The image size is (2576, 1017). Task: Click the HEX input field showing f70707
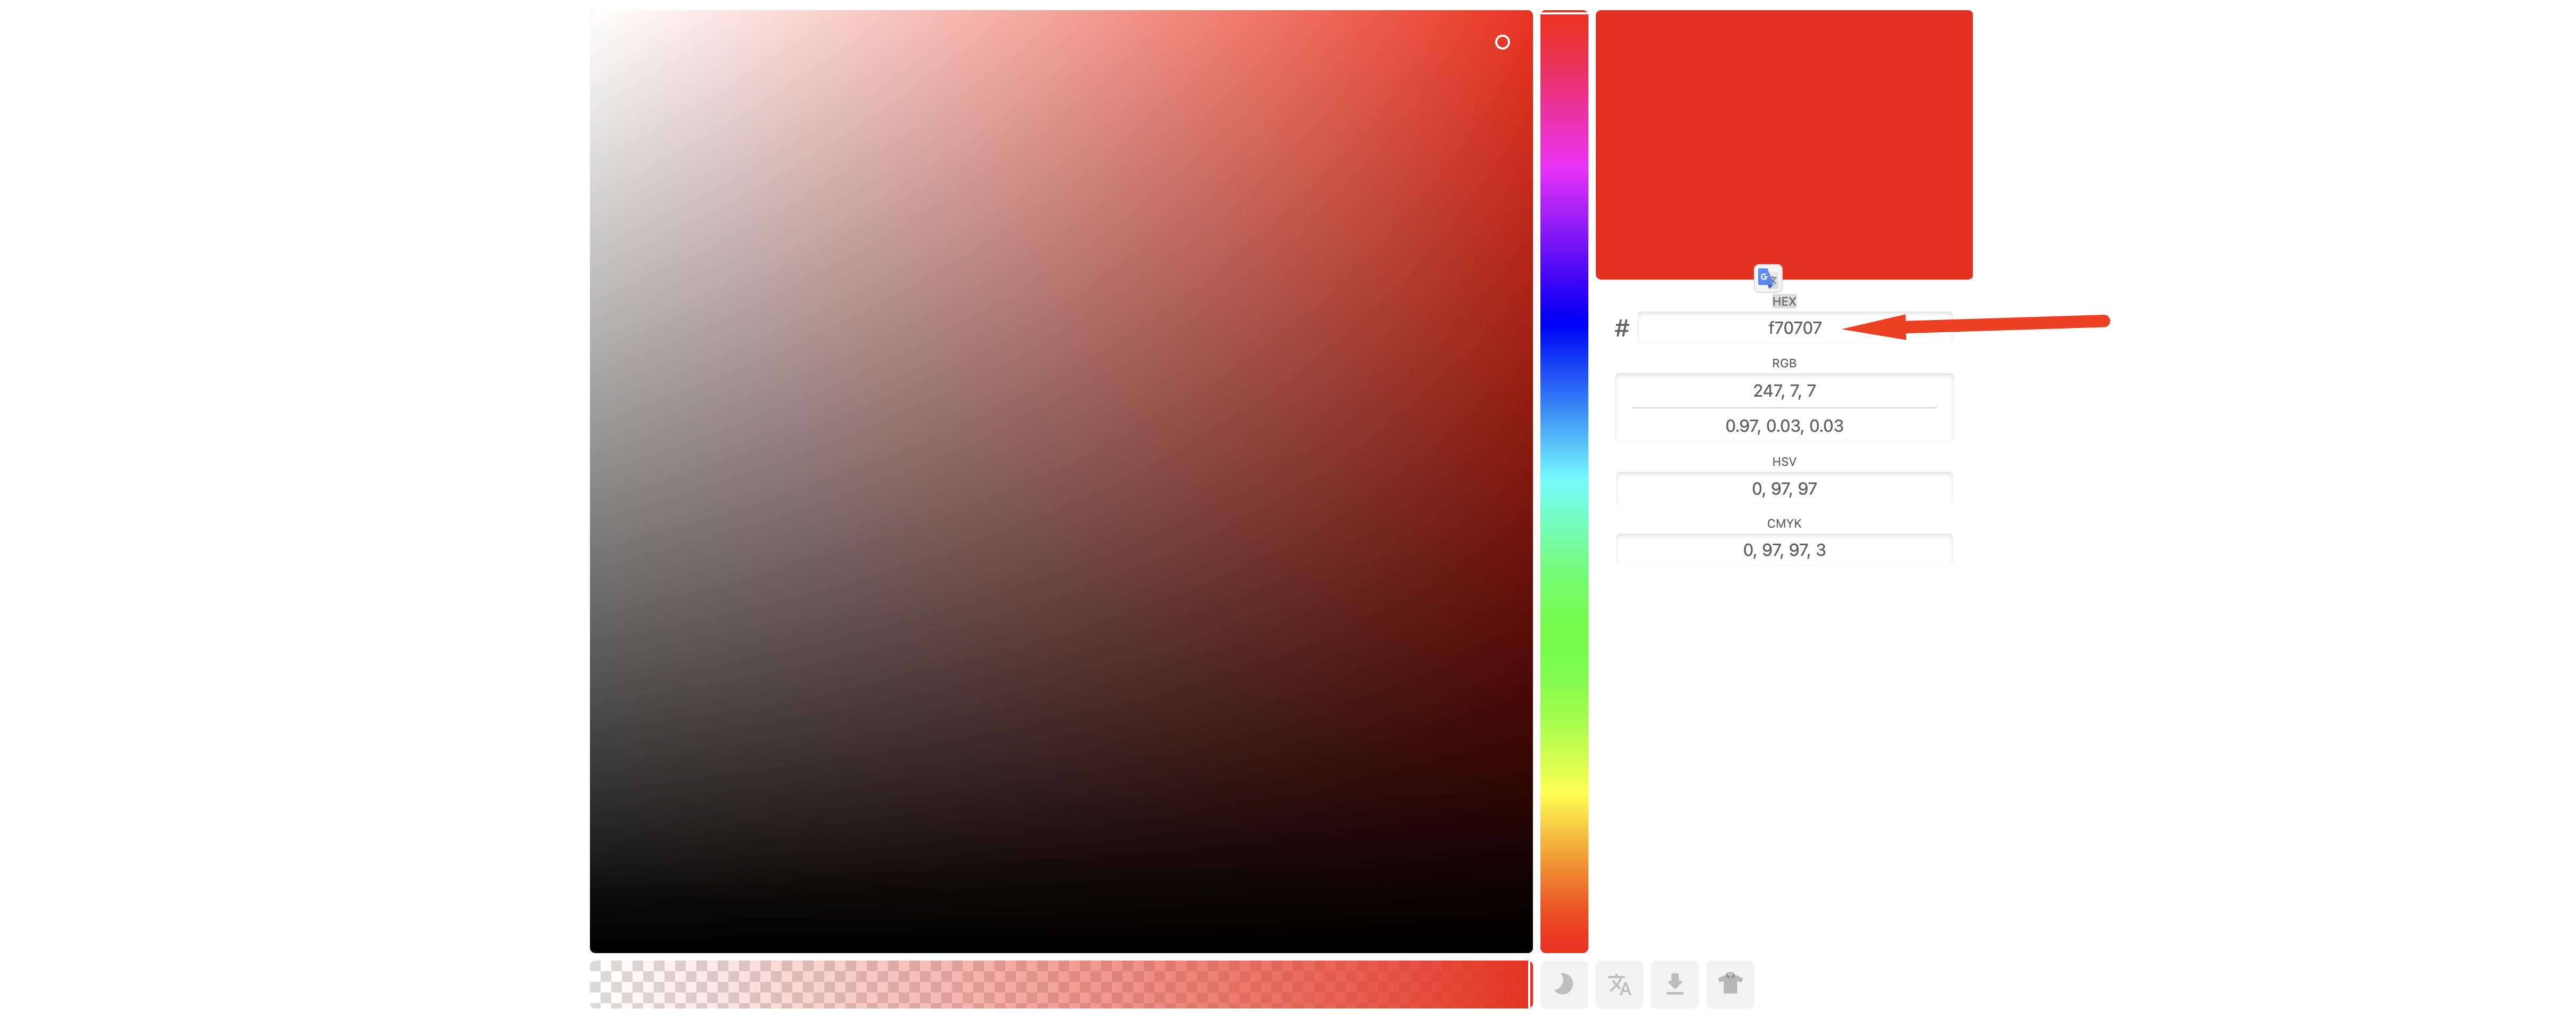tap(1794, 328)
